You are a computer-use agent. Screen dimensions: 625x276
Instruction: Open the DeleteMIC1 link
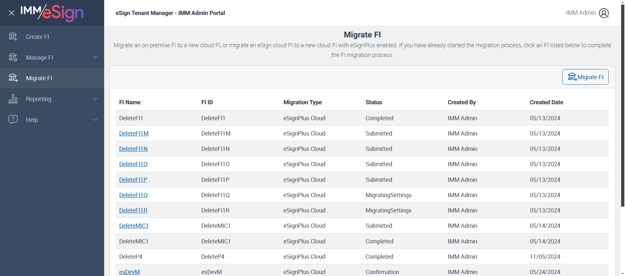point(134,226)
